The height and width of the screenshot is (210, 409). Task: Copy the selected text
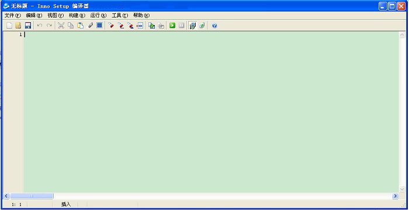(x=71, y=26)
